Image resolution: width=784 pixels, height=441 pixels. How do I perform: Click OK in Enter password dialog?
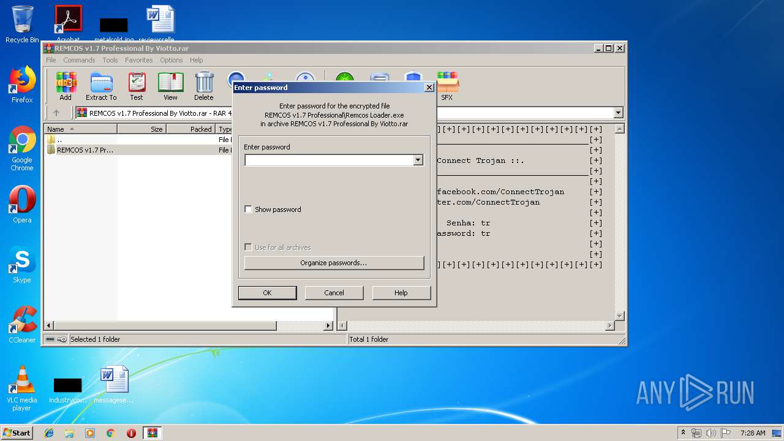point(267,293)
